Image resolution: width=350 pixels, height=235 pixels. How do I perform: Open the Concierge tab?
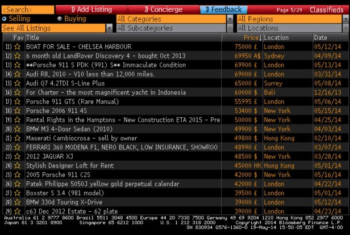coord(164,10)
